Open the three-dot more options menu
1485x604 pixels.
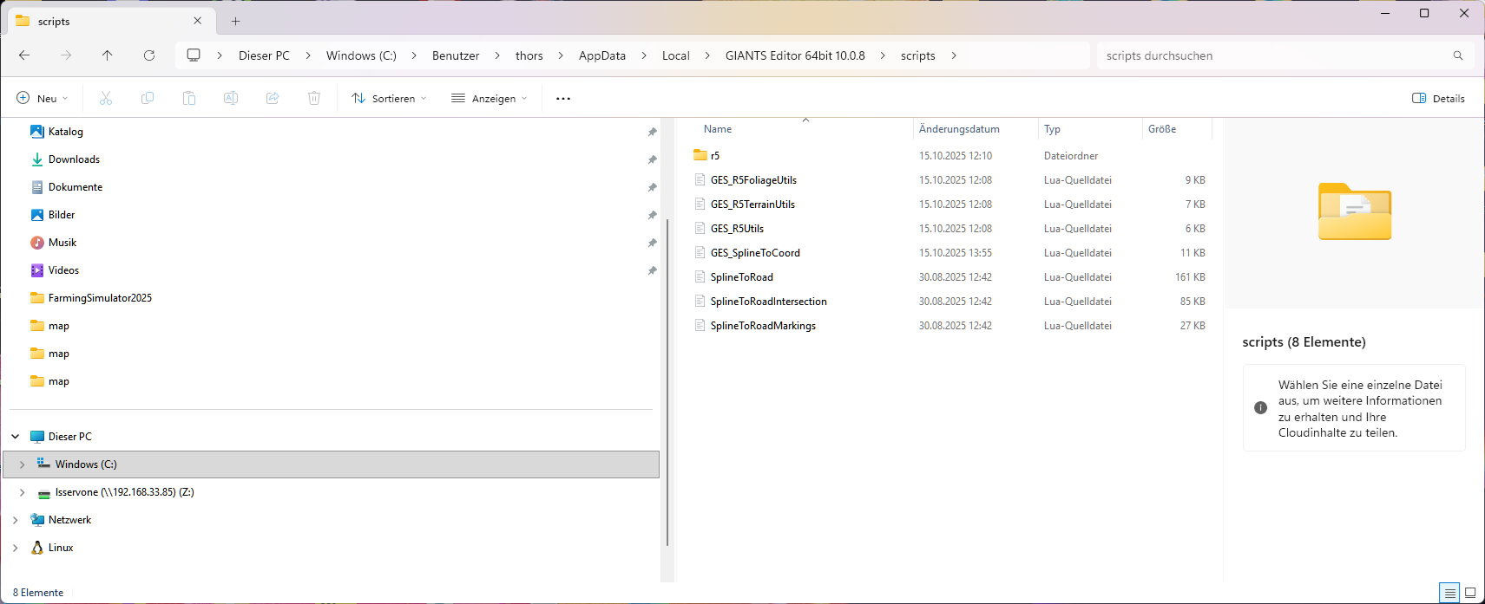point(563,99)
